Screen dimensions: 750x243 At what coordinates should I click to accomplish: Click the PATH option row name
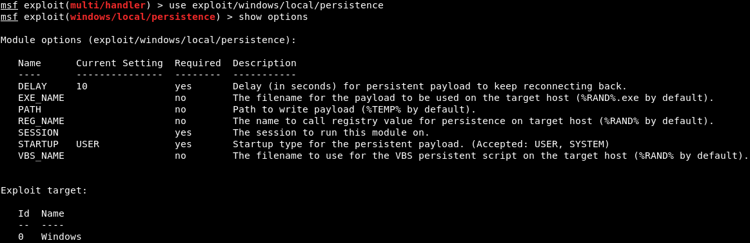(30, 109)
